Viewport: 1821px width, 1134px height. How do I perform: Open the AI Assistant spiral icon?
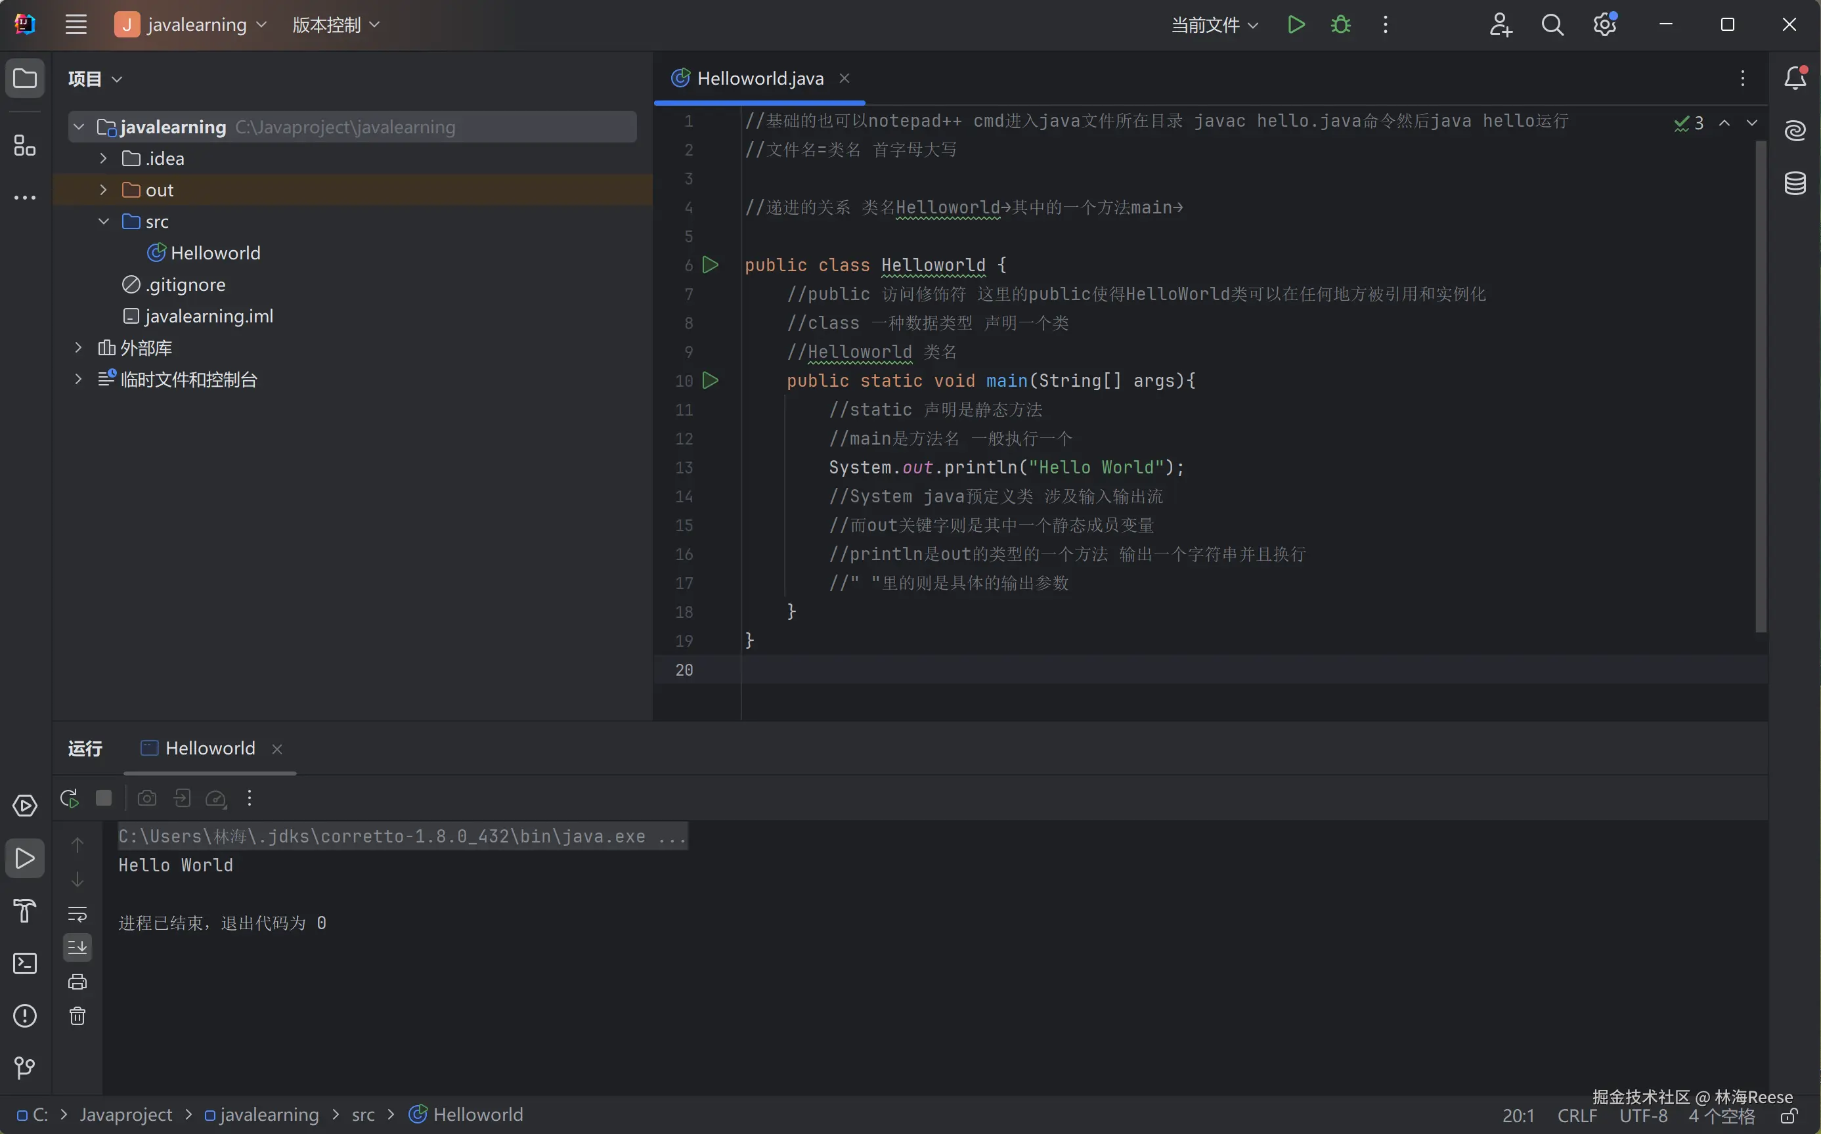click(x=1795, y=131)
